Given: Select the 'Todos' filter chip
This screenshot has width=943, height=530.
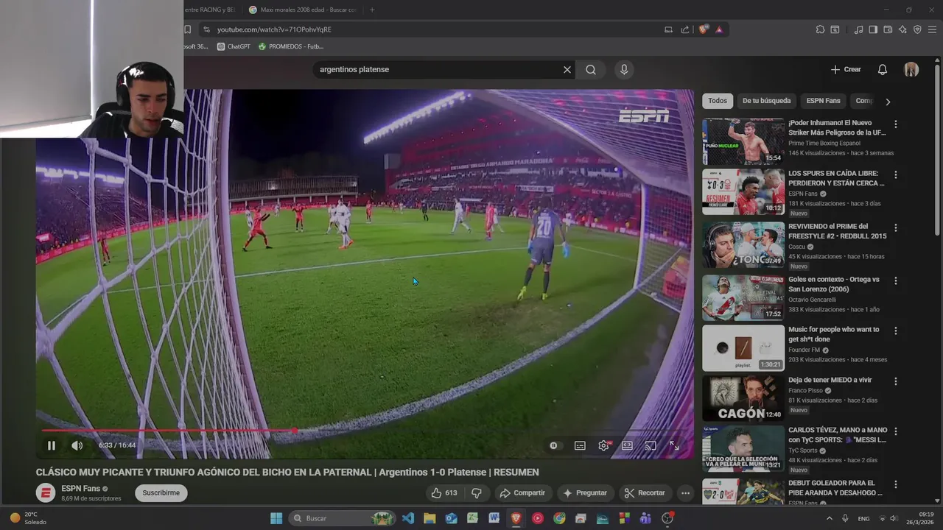Looking at the screenshot, I should [718, 101].
